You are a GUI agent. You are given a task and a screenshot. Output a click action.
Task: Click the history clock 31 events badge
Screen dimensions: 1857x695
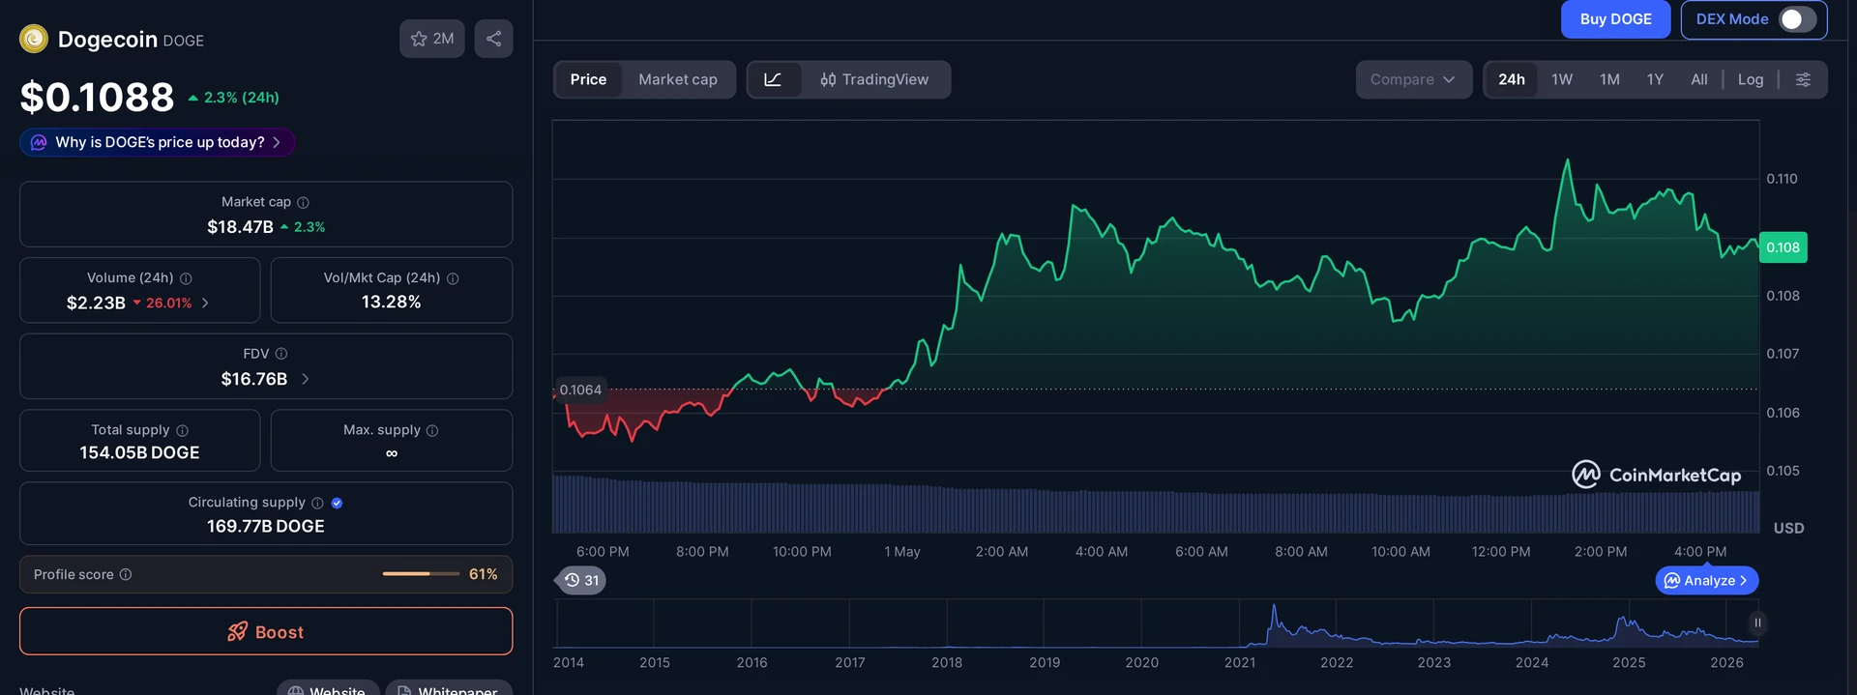[x=582, y=580]
